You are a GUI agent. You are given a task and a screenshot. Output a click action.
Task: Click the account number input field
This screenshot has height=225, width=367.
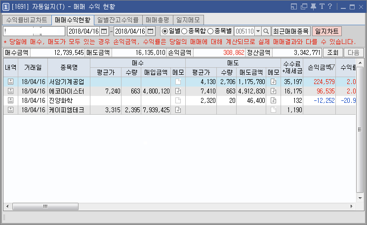point(34,31)
